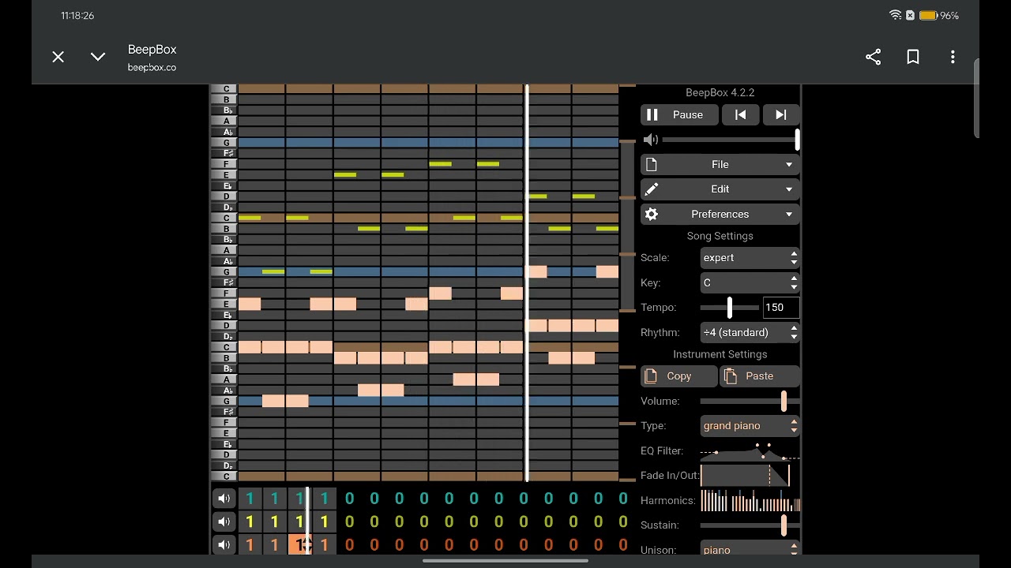The image size is (1011, 568).
Task: Select the first bar of orange channel
Action: tap(250, 544)
